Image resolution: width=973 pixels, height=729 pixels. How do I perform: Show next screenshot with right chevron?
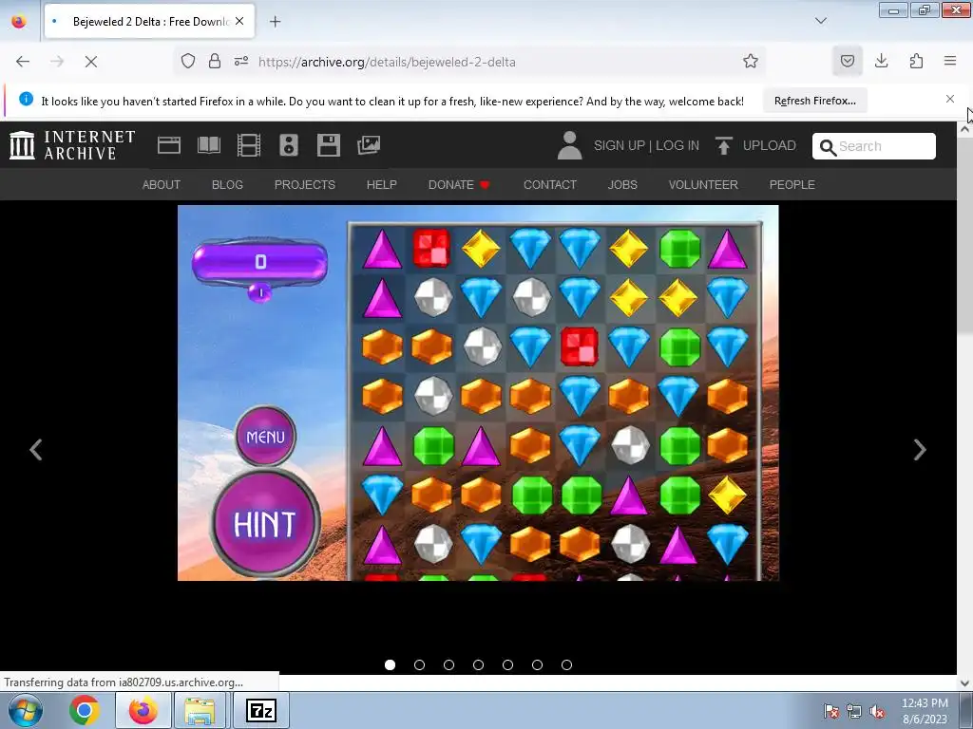tap(920, 449)
